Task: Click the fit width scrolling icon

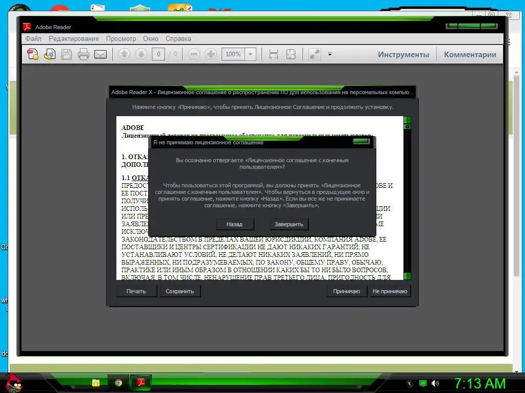Action: 274,54
